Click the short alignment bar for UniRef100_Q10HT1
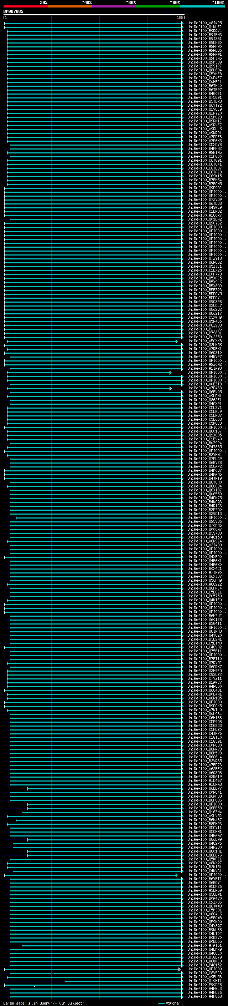 [124, 981]
